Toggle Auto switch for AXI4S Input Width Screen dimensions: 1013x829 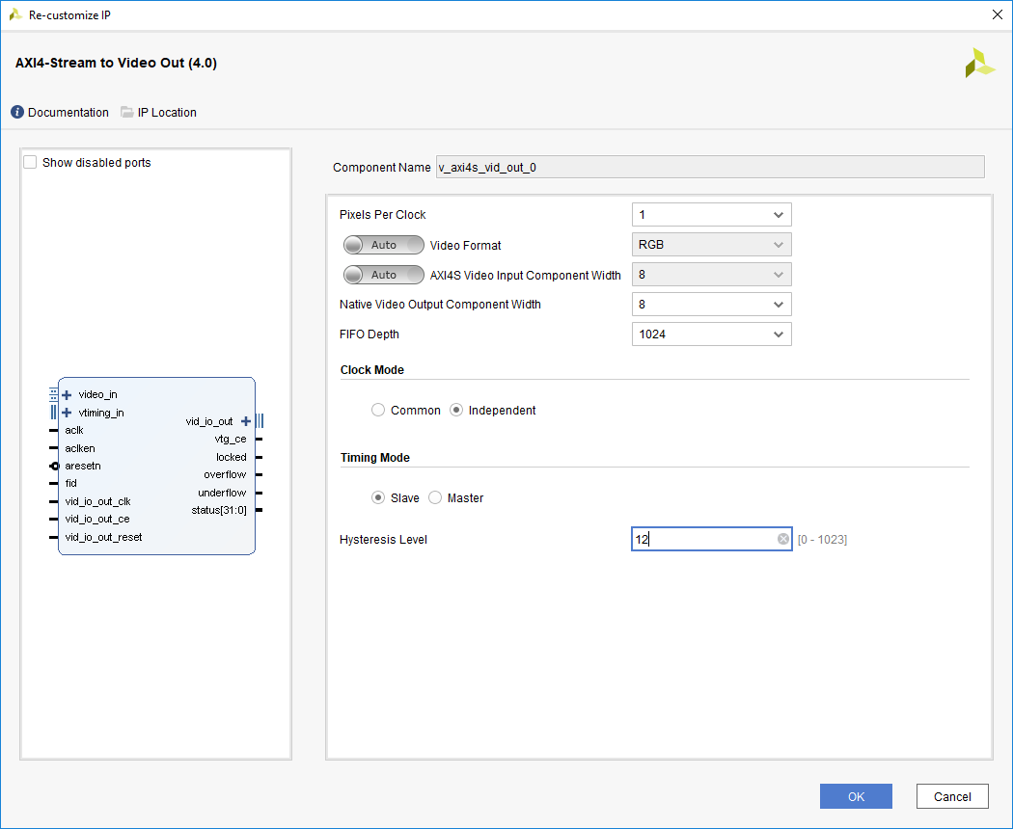[x=384, y=275]
